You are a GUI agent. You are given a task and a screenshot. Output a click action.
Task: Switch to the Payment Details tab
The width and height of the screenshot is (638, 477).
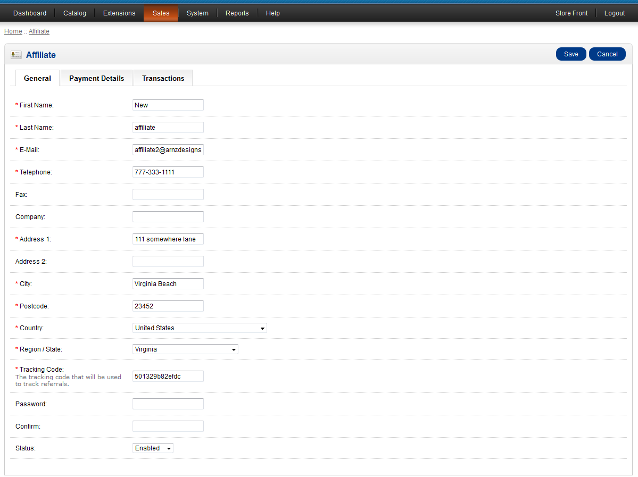click(96, 78)
